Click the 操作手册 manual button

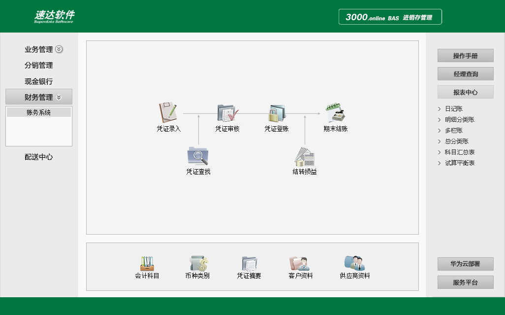465,55
